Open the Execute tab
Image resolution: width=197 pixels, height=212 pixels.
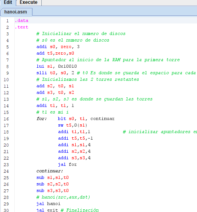(29, 2)
